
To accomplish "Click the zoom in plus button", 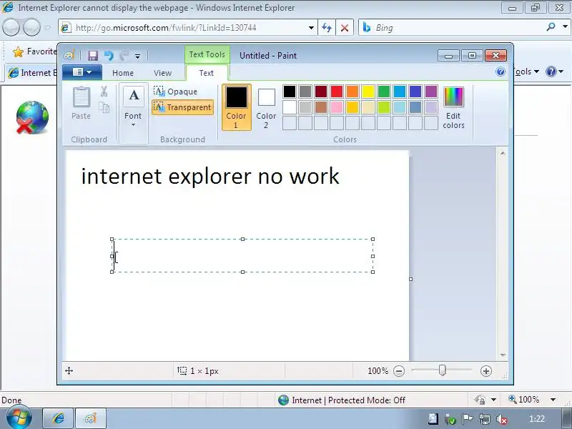I will coord(486,371).
